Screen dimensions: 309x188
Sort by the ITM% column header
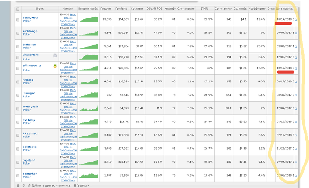(204, 9)
